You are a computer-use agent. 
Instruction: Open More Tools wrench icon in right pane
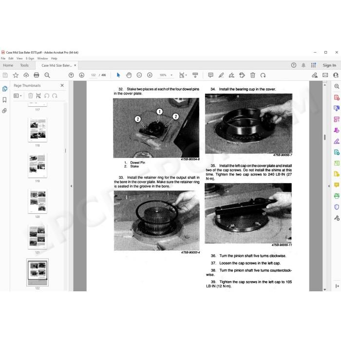(337, 218)
